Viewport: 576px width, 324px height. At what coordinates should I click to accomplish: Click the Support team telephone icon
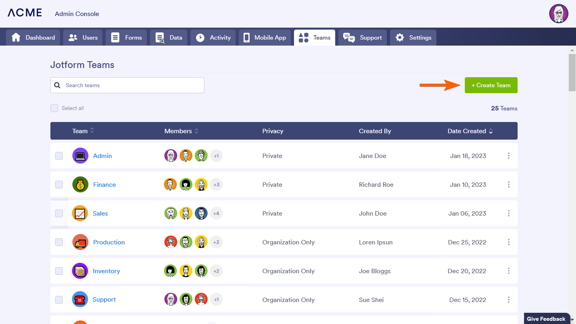(x=80, y=299)
